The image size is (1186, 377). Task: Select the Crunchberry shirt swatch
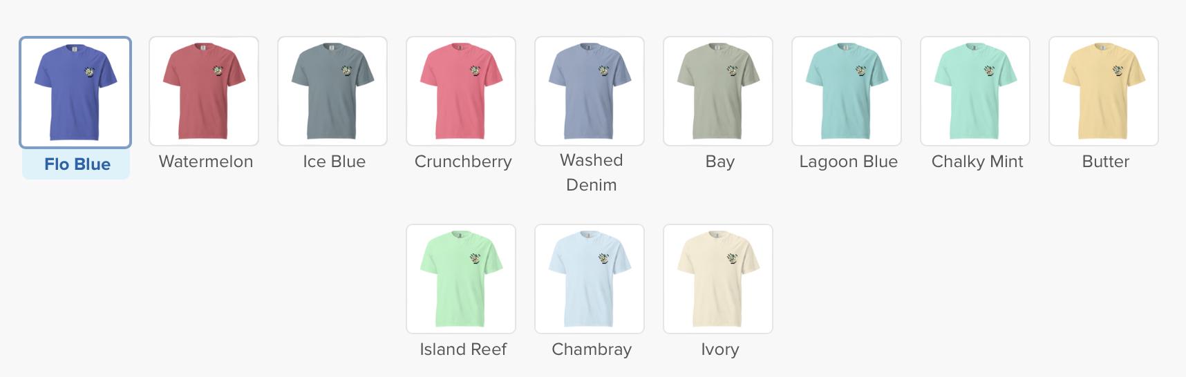tap(461, 91)
